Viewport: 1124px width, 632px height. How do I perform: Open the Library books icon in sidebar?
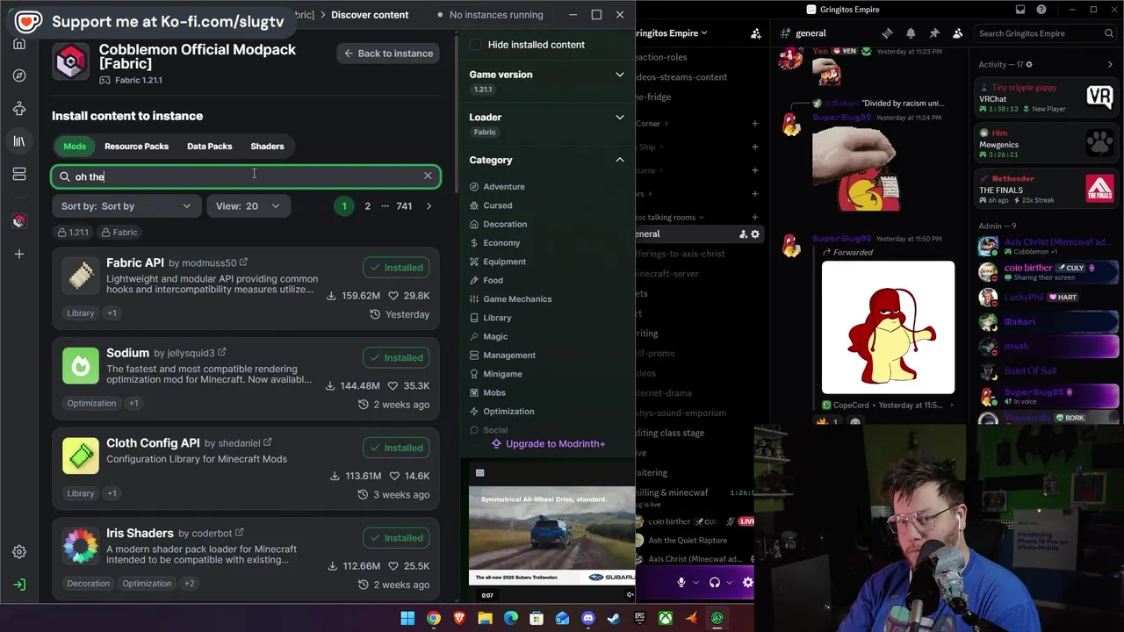pos(19,141)
